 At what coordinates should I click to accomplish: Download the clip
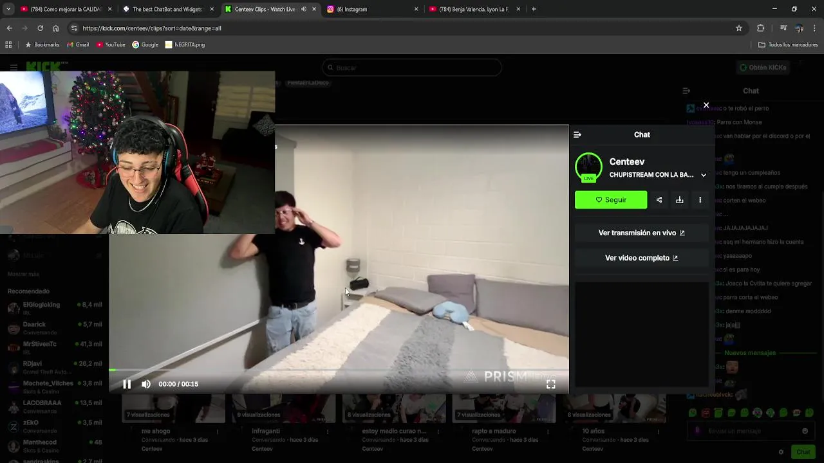tap(680, 200)
